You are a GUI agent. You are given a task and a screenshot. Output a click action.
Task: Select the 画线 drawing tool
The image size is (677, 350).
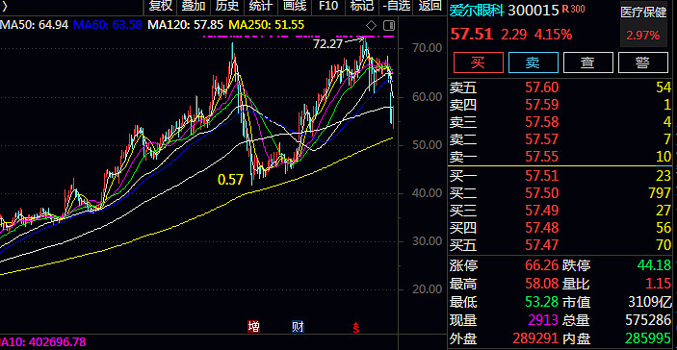click(295, 6)
